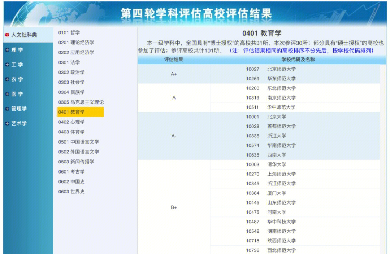Open discipline 0301 法学
The image size is (390, 254).
pos(69,62)
